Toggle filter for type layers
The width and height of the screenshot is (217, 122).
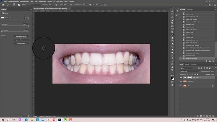click(x=204, y=68)
